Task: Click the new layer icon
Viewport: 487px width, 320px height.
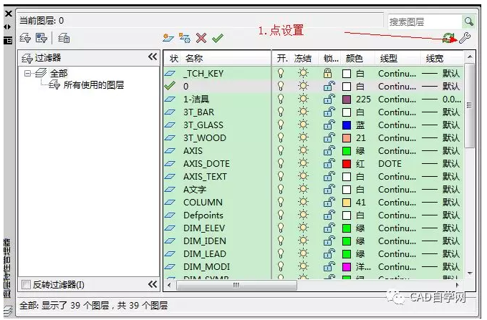Action: [x=168, y=38]
